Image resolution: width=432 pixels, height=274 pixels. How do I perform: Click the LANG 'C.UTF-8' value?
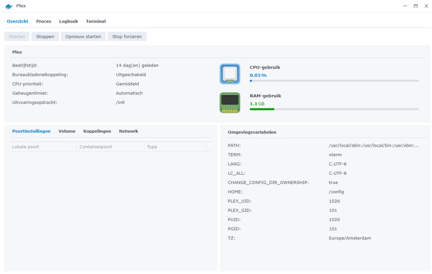pos(337,164)
